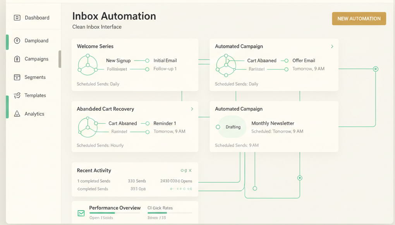Expand the top Automated Campaign card chevron

[332, 47]
